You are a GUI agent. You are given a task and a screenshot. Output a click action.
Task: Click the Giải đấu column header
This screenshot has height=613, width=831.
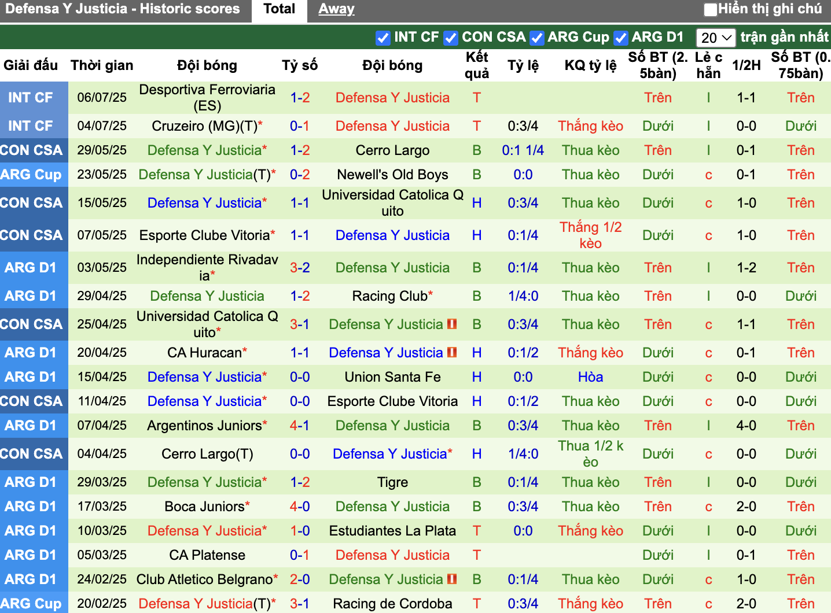pyautogui.click(x=31, y=65)
